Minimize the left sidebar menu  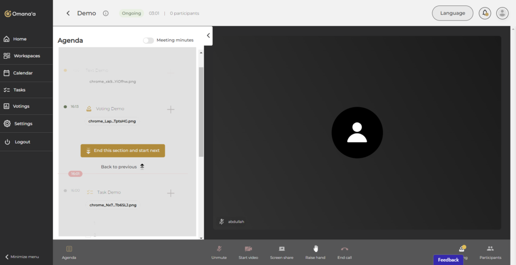(22, 257)
